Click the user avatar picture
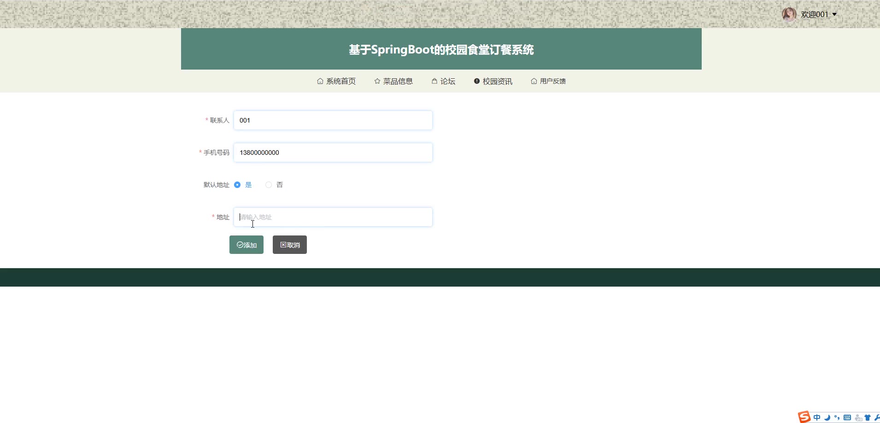Viewport: 880px width, 423px height. [789, 14]
